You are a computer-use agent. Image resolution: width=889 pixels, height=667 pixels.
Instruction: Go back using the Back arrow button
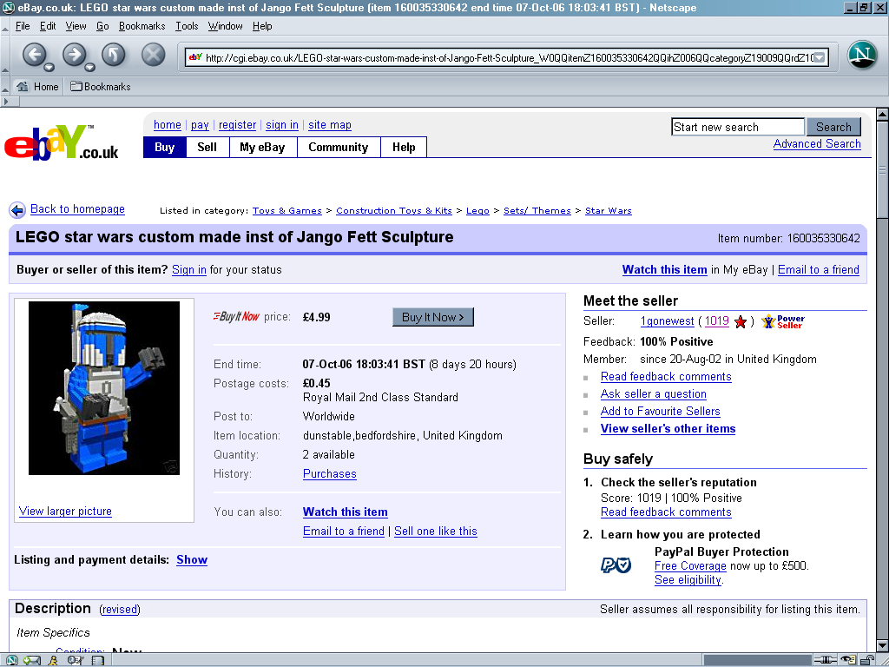click(34, 55)
